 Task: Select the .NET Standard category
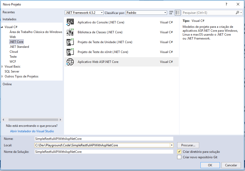(19, 47)
